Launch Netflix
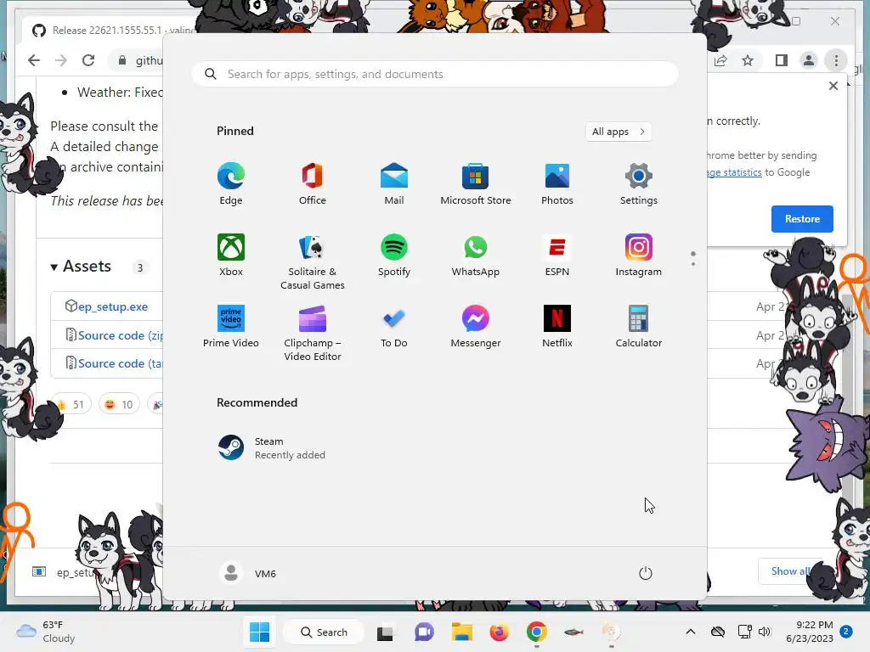Viewport: 870px width, 652px height. tap(557, 327)
